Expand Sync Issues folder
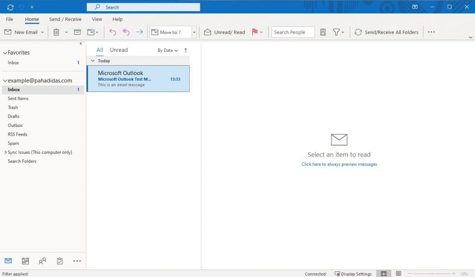 pyautogui.click(x=5, y=152)
